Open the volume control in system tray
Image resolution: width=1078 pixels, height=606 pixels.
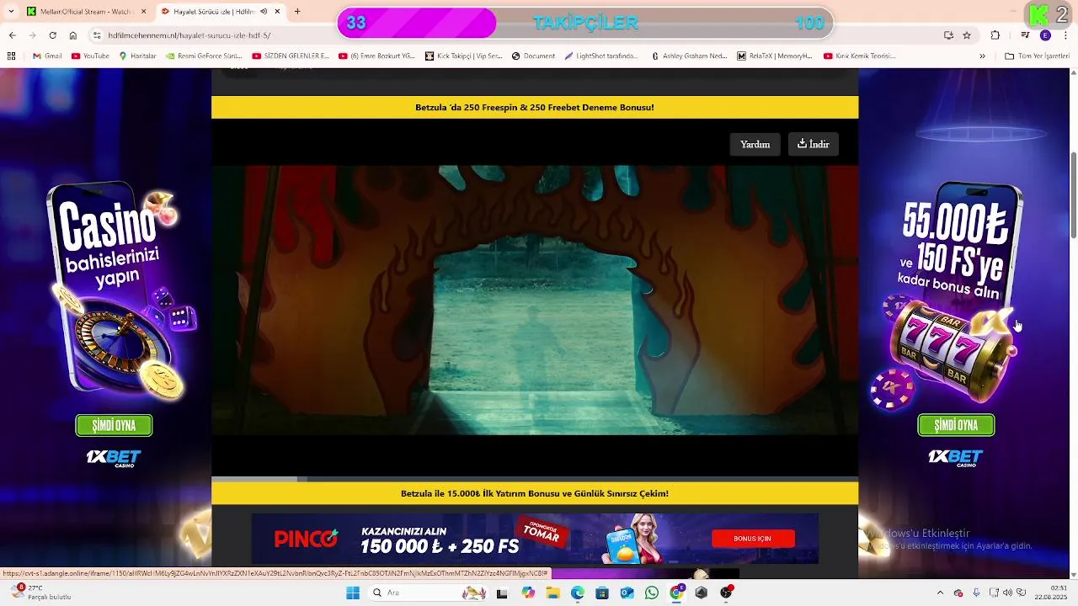pyautogui.click(x=1007, y=593)
